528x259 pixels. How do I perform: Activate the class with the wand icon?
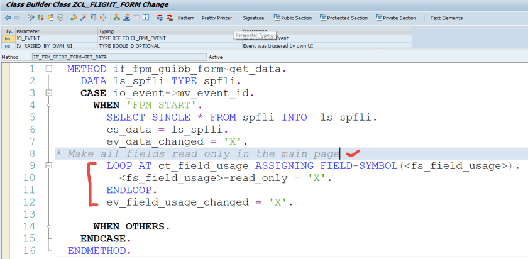tap(84, 18)
